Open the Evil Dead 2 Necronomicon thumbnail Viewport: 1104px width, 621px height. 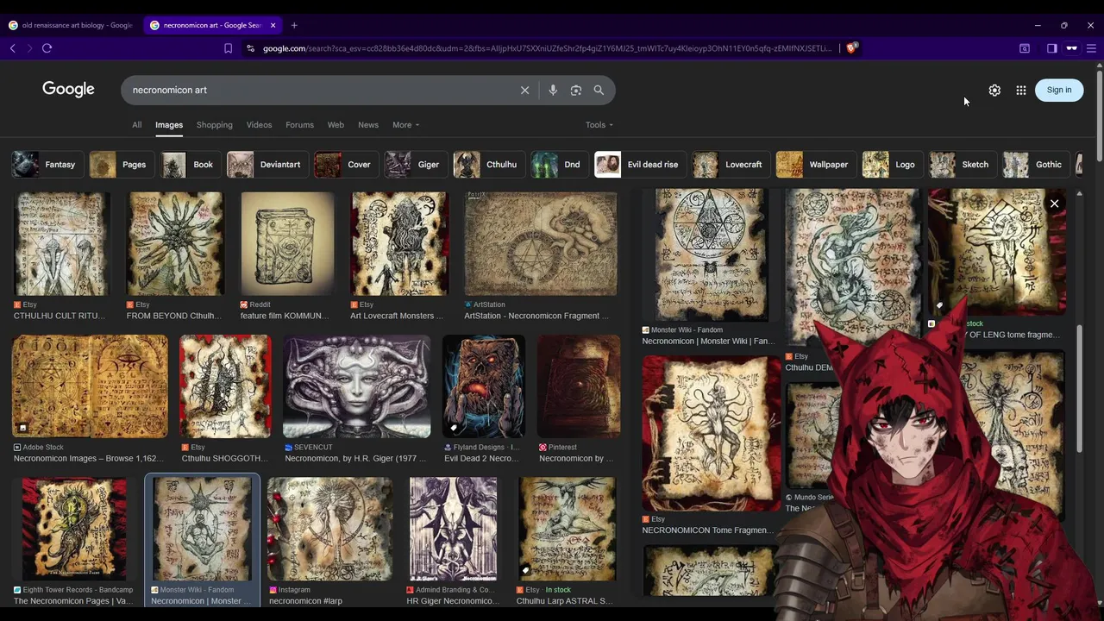[x=484, y=386]
